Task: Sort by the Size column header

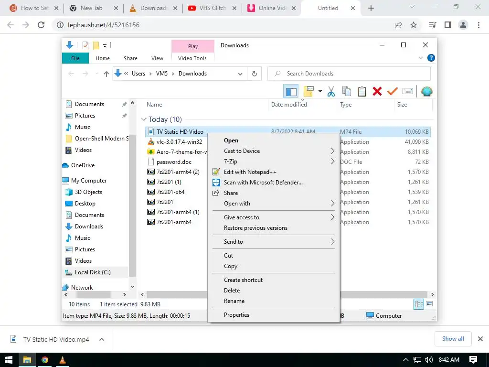Action: point(402,105)
